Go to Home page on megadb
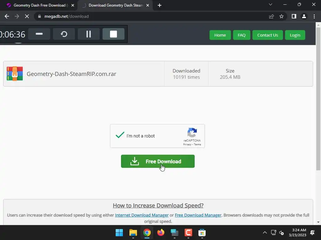 220,35
